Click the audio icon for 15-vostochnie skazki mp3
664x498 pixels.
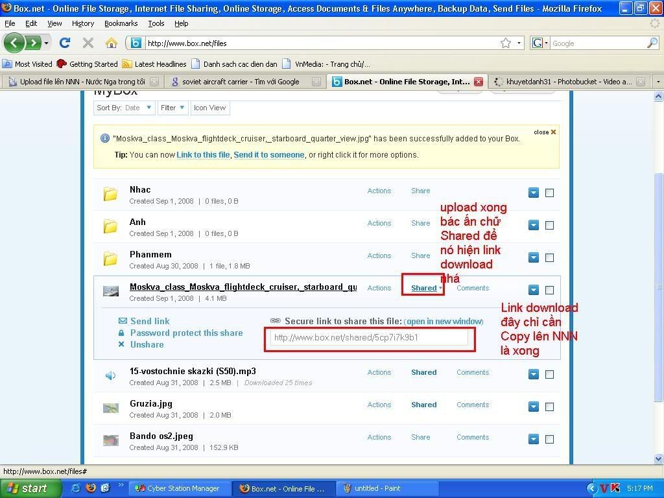[111, 375]
